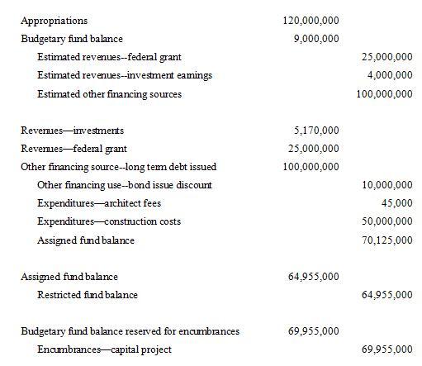Click the Appropriations account label

click(54, 21)
